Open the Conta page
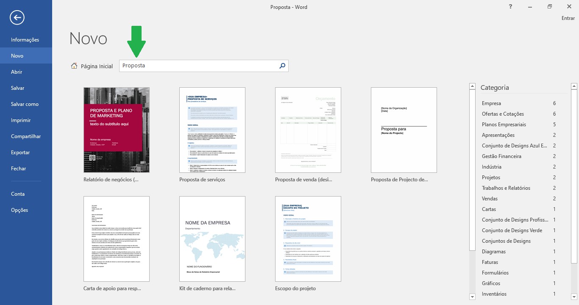Image resolution: width=579 pixels, height=305 pixels. pyautogui.click(x=26, y=194)
